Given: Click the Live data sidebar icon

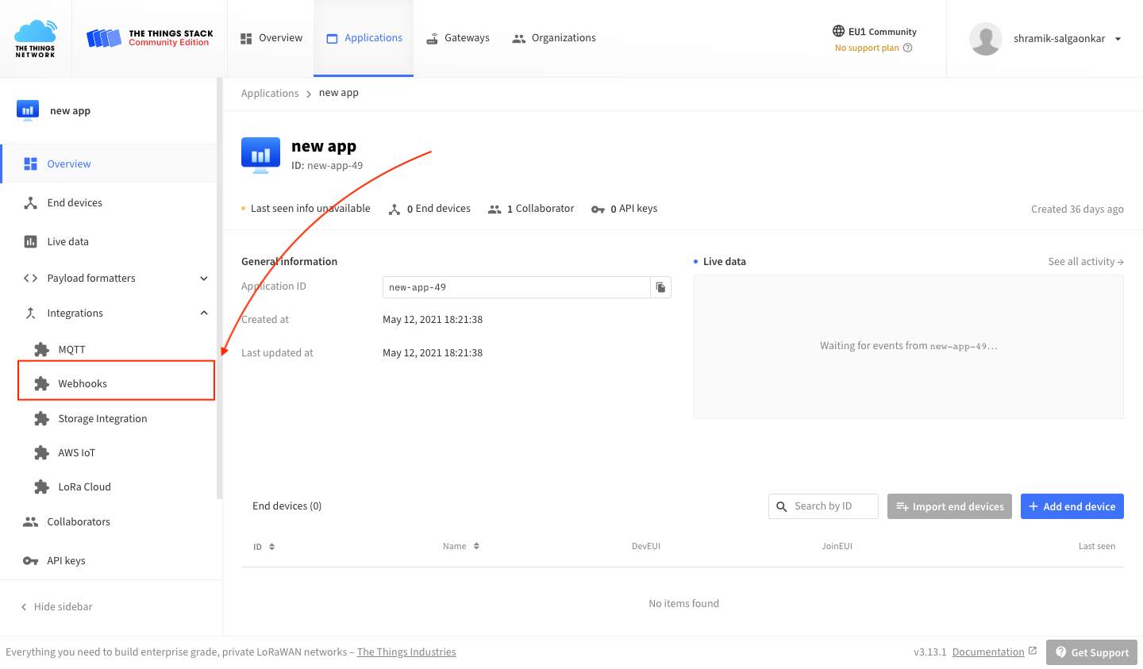Looking at the screenshot, I should pyautogui.click(x=30, y=241).
